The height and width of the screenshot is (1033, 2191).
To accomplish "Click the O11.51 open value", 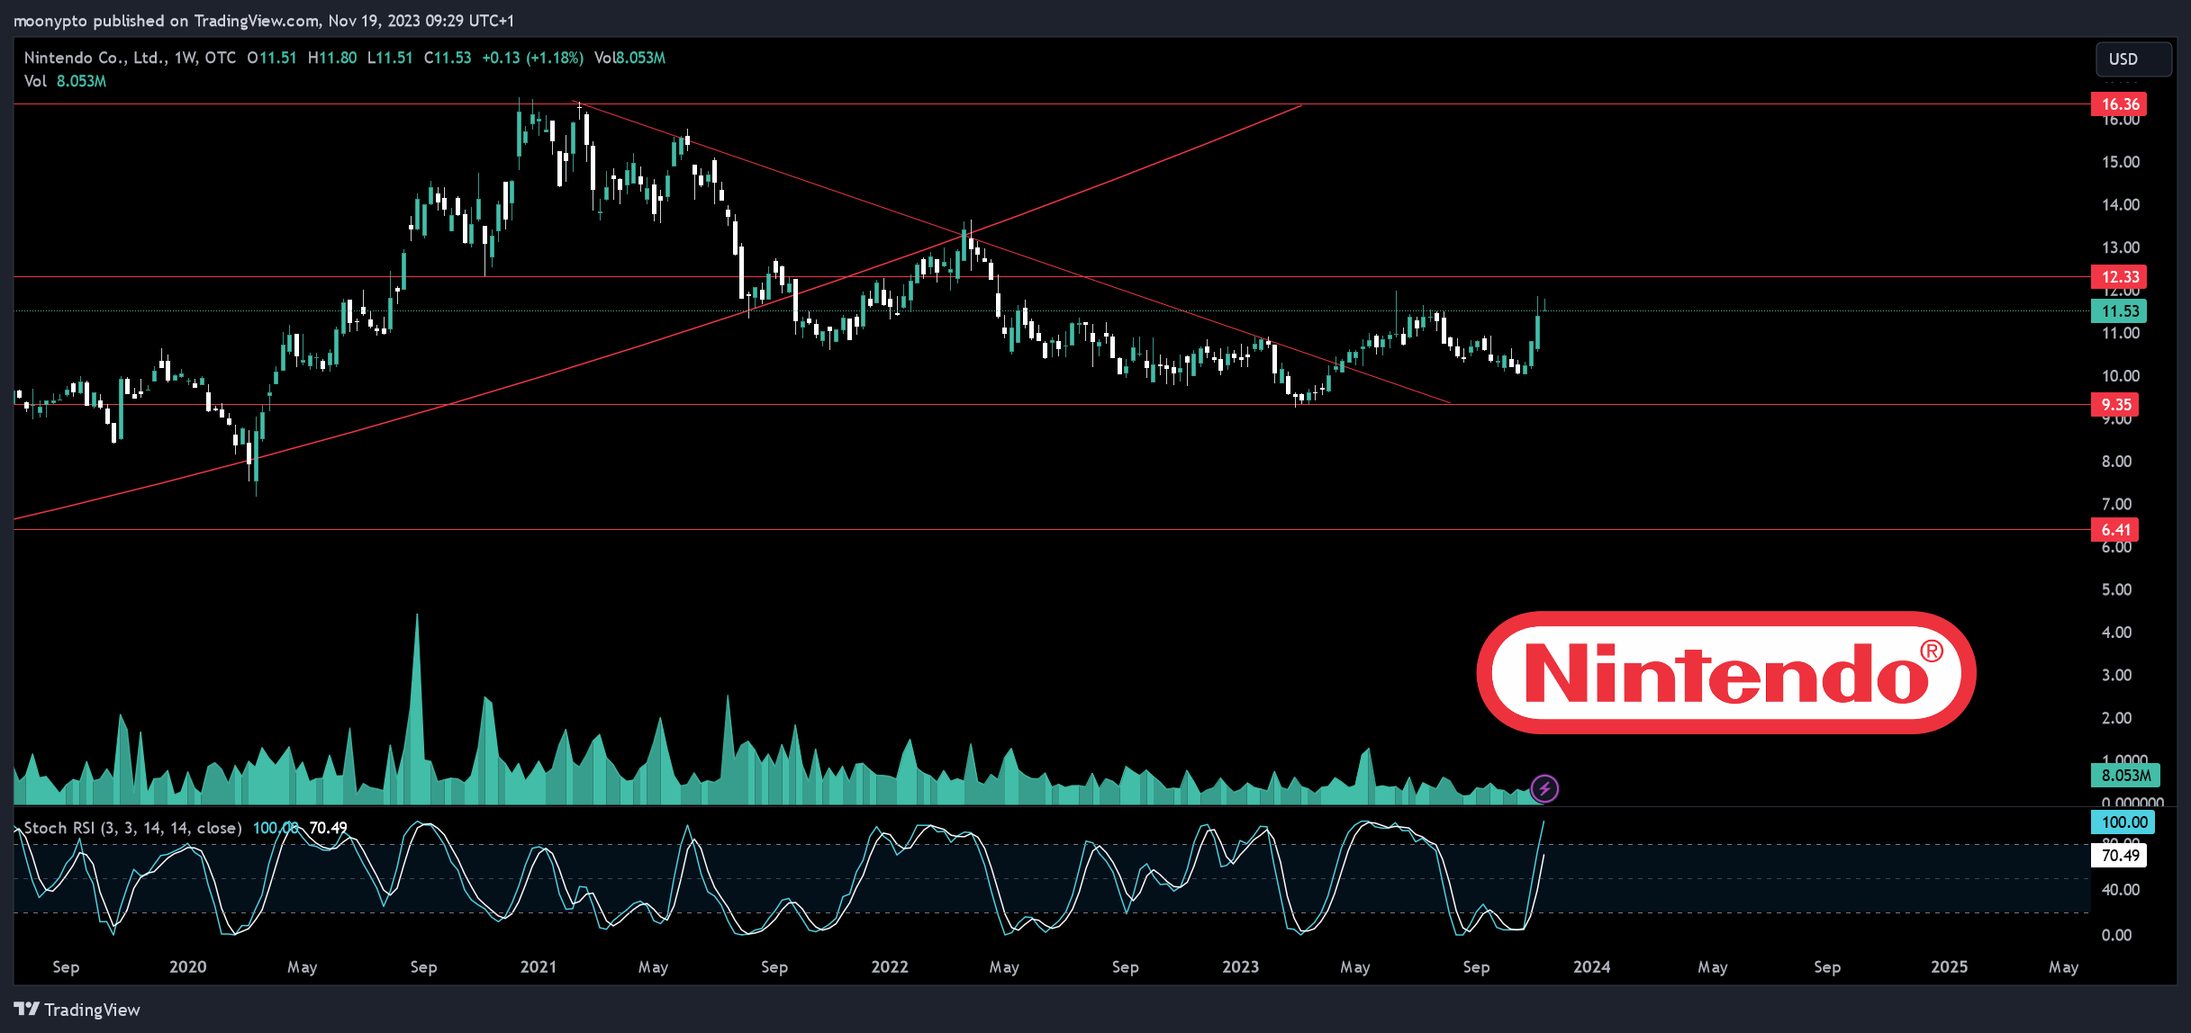I will click(272, 58).
